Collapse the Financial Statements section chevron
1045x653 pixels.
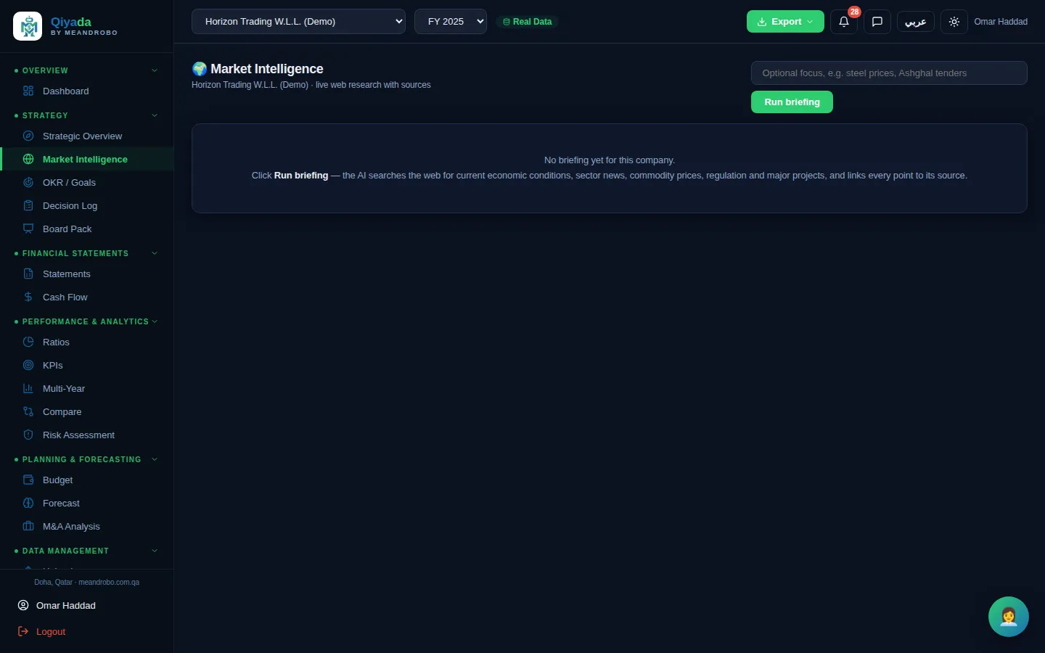[x=155, y=253]
